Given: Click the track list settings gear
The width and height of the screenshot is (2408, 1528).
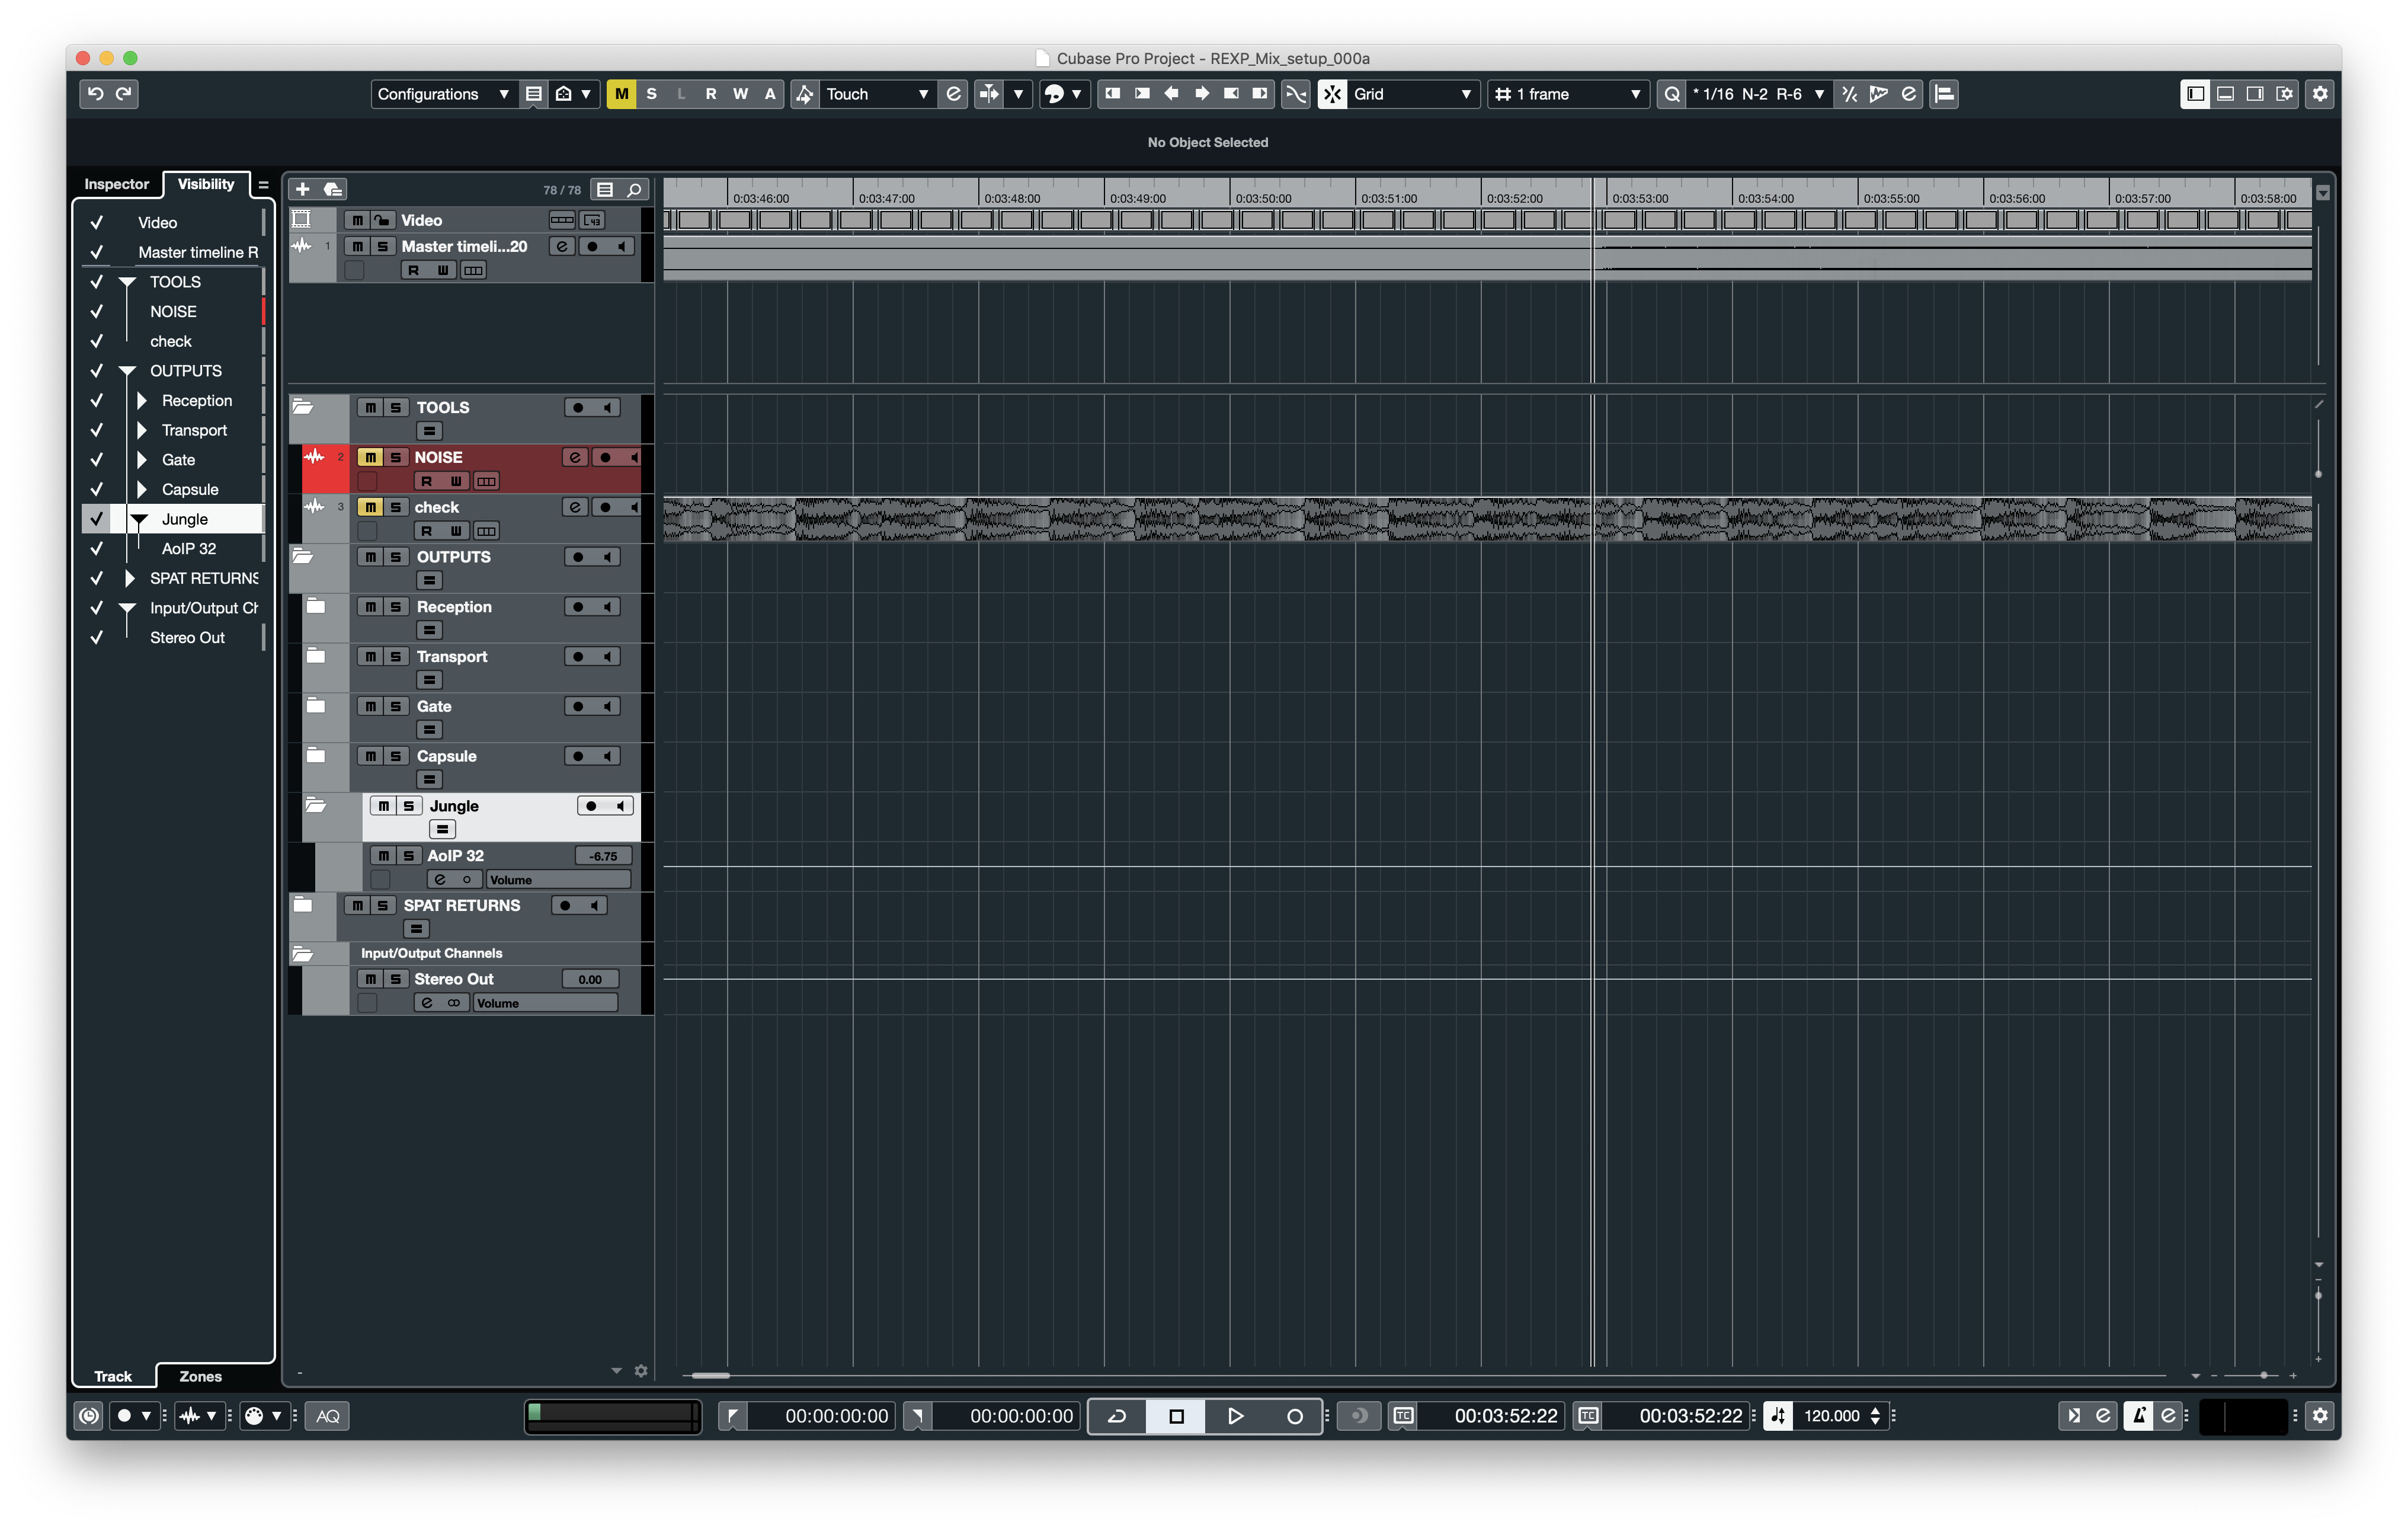Looking at the screenshot, I should pos(641,1370).
